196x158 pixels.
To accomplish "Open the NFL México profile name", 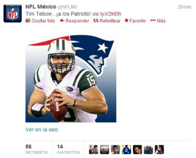I will [41, 7].
